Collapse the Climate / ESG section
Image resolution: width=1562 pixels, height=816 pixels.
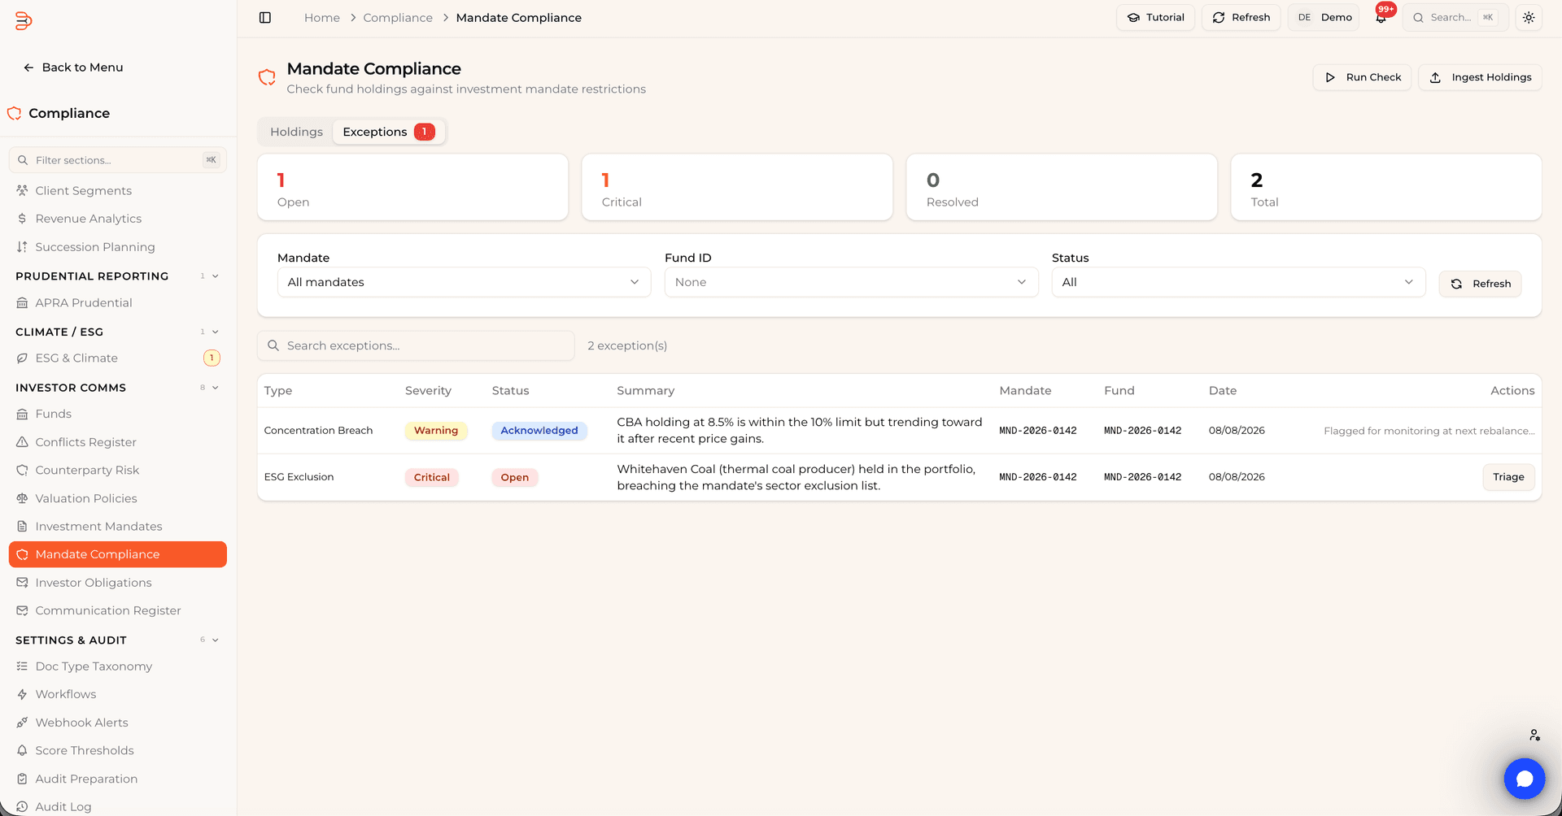point(216,332)
